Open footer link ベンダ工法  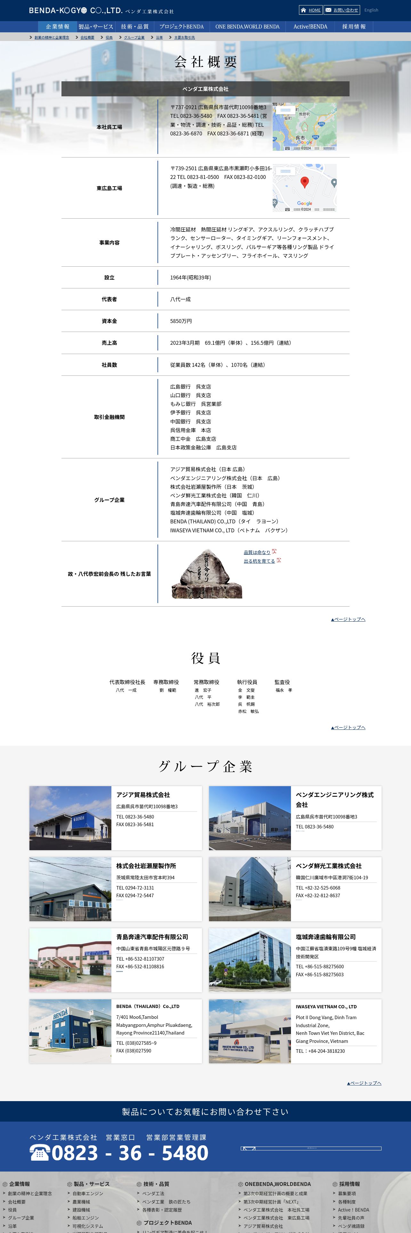[x=153, y=1194]
